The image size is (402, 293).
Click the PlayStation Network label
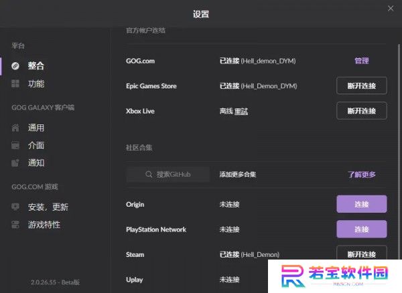coord(156,229)
